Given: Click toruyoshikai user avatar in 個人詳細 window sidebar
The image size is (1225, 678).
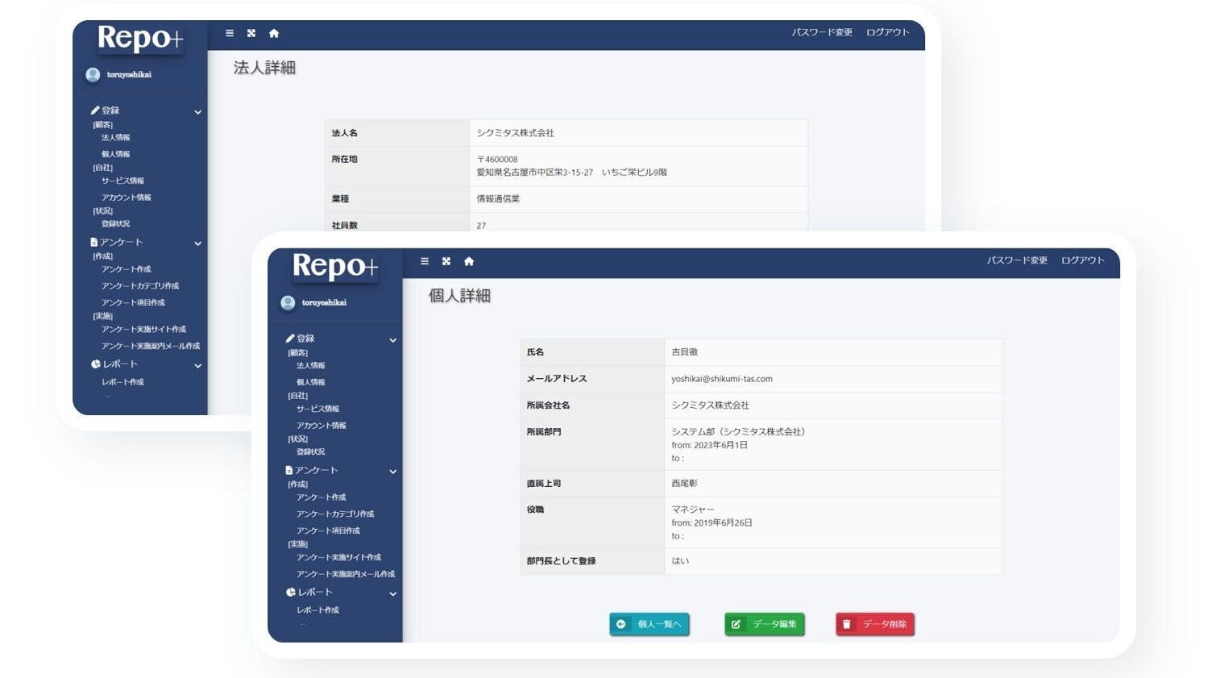Looking at the screenshot, I should tap(288, 302).
